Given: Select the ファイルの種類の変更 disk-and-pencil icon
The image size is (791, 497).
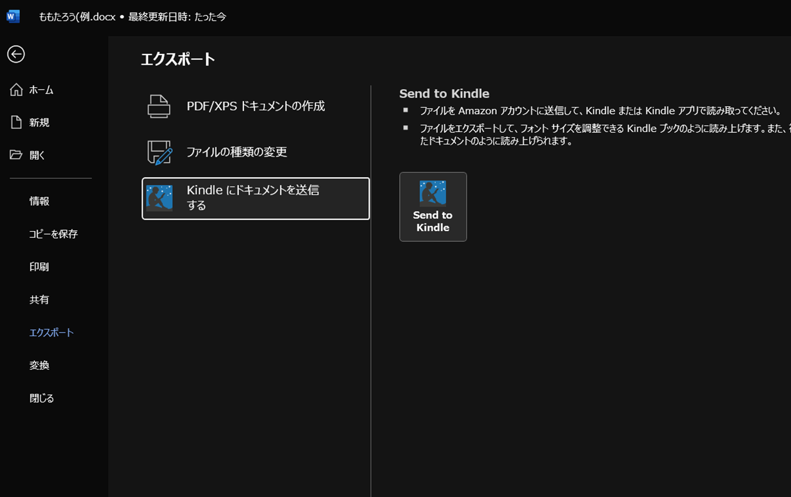Looking at the screenshot, I should [159, 152].
